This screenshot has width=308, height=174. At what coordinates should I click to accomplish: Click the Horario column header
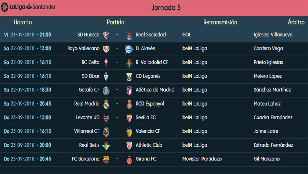pyautogui.click(x=23, y=22)
